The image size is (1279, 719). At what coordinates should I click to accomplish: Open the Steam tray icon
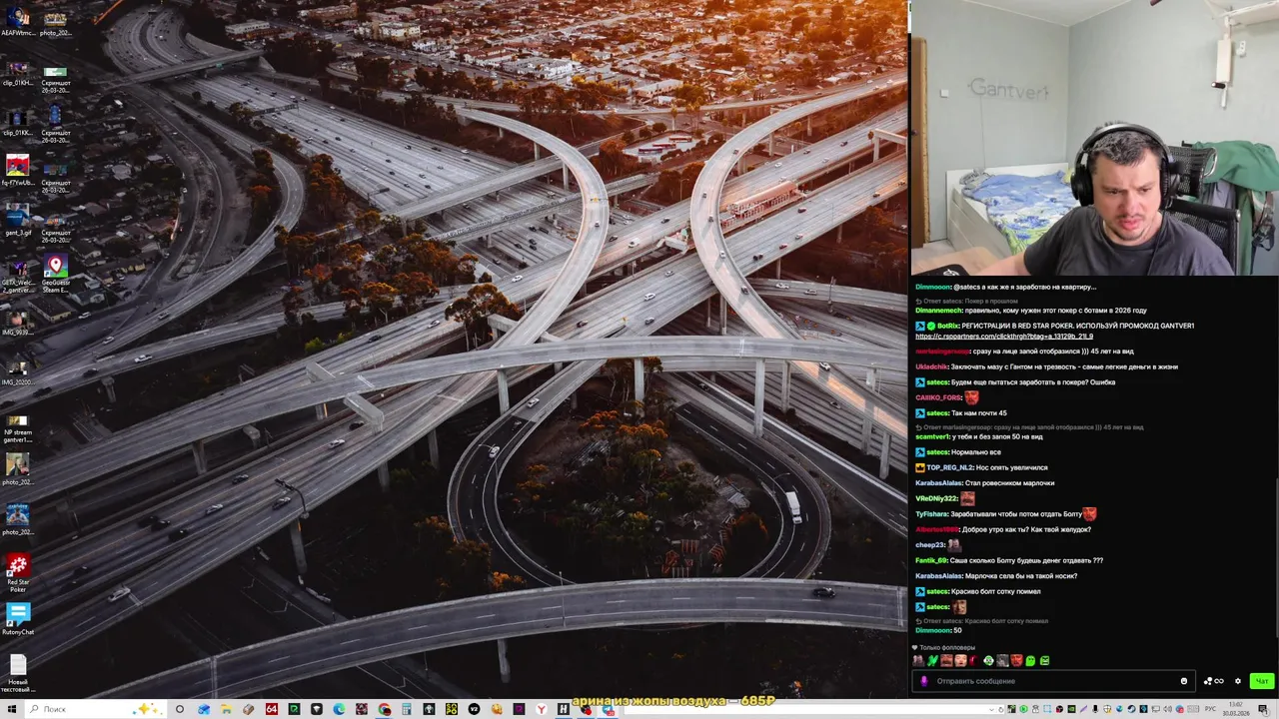coord(1131,709)
